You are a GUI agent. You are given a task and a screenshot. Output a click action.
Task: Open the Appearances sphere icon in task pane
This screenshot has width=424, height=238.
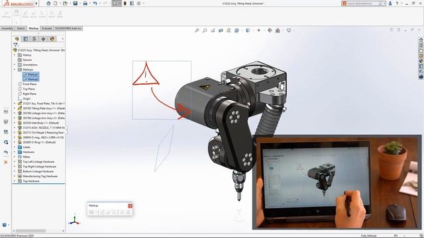coord(421,61)
